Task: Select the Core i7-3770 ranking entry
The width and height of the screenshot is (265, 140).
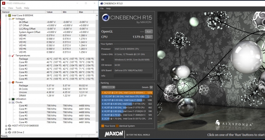Action: click(x=127, y=108)
